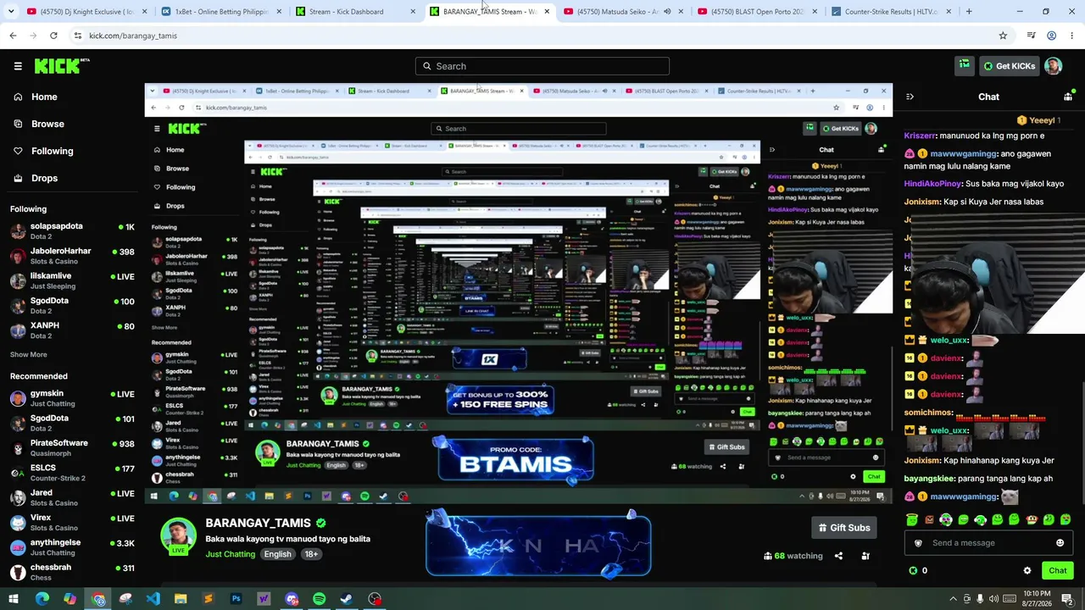Click the 18+ tag
This screenshot has width=1085, height=610.
point(311,554)
